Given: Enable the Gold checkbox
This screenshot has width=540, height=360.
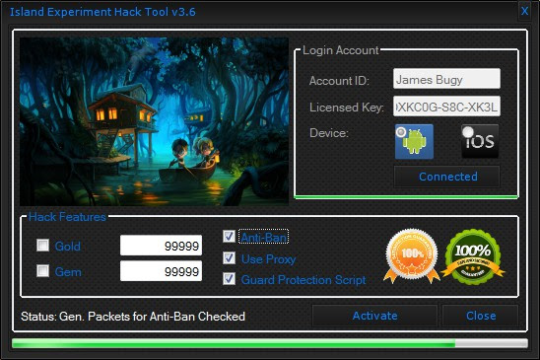Looking at the screenshot, I should (x=43, y=246).
